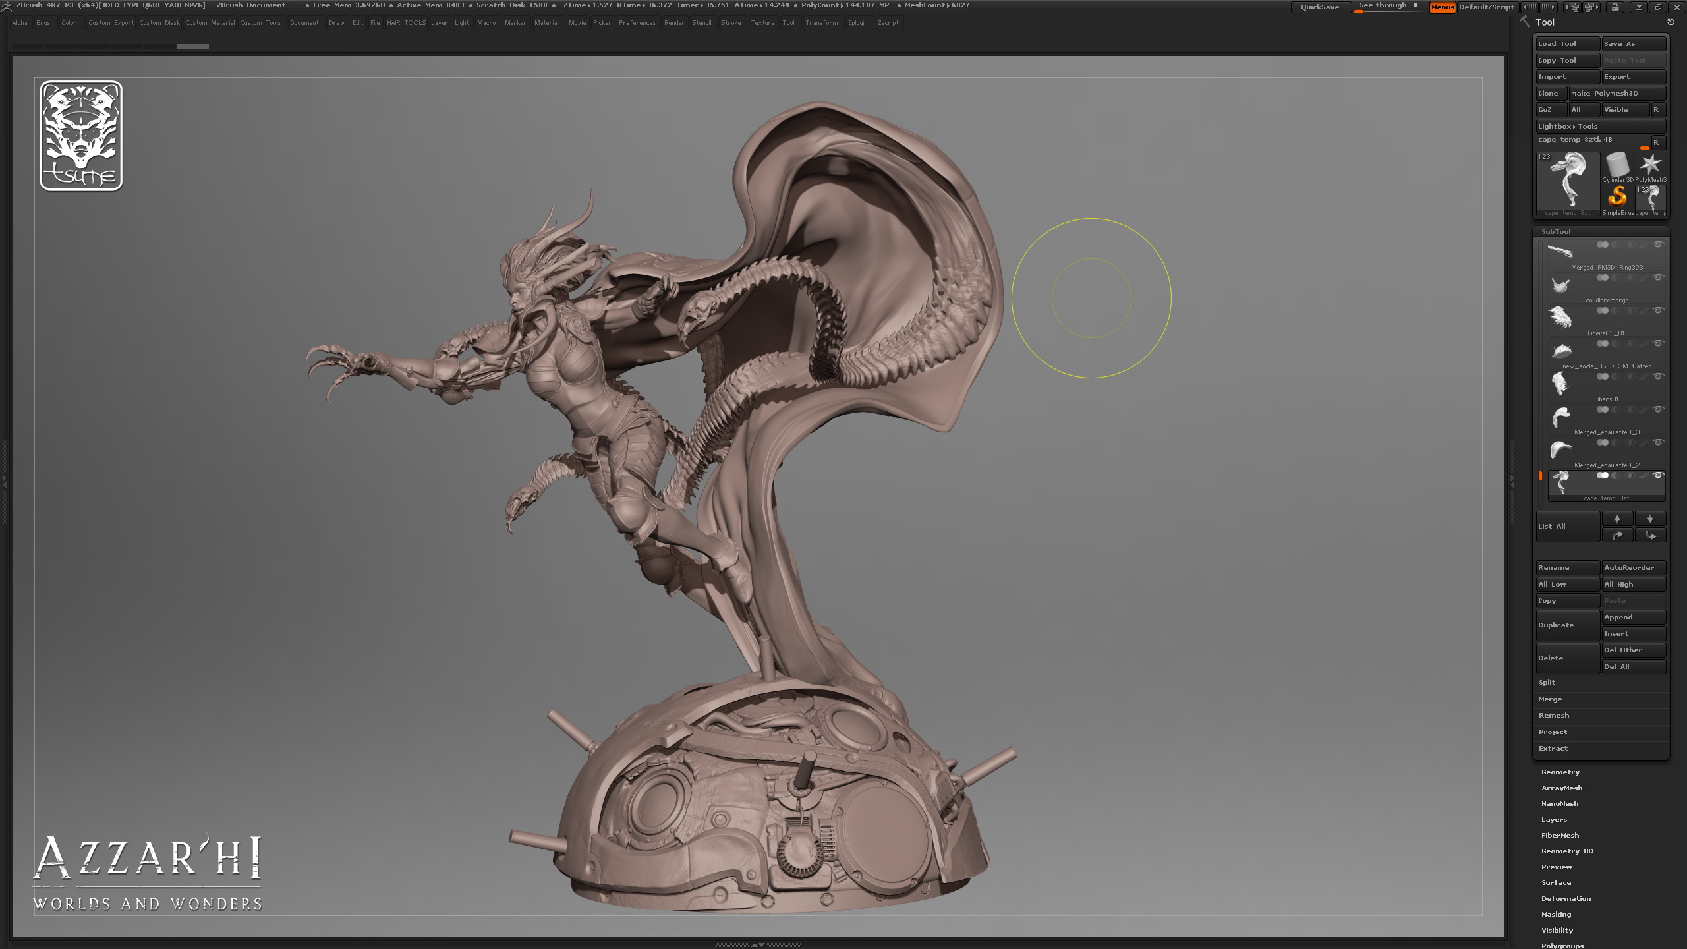1687x949 pixels.
Task: Click the Make PolyMesh3D button
Action: click(1616, 94)
